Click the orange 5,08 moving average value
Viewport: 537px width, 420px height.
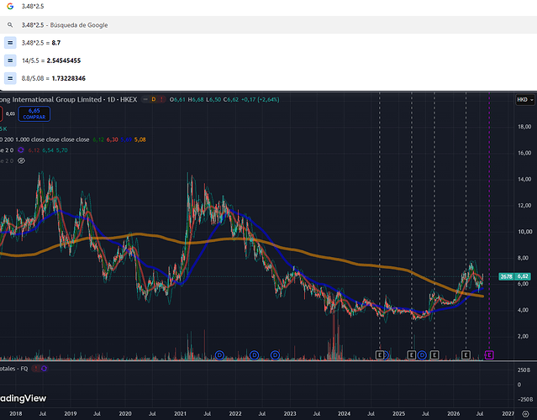(x=140, y=139)
